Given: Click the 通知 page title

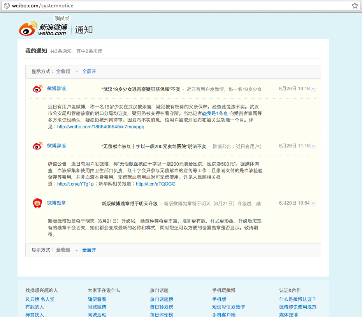Looking at the screenshot, I should (84, 30).
